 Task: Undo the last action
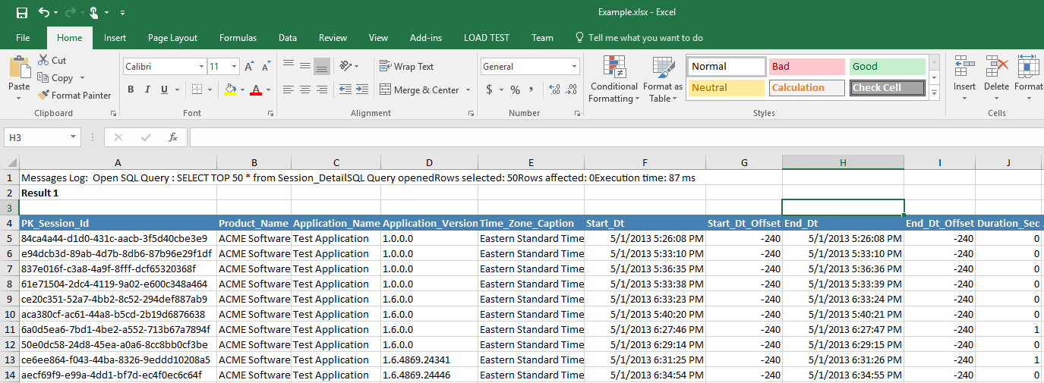pyautogui.click(x=44, y=12)
